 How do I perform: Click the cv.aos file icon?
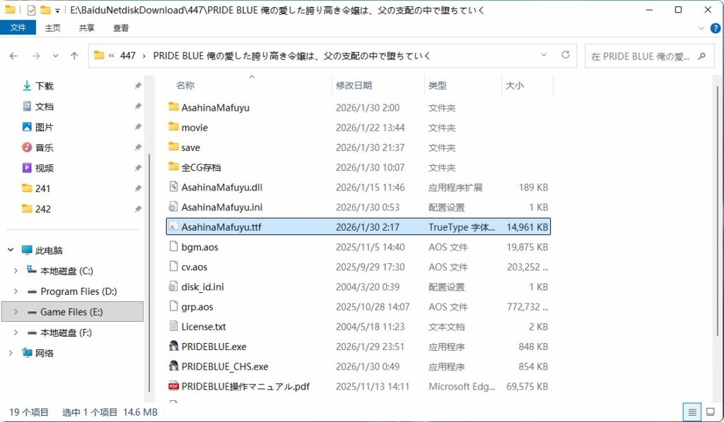[174, 266]
